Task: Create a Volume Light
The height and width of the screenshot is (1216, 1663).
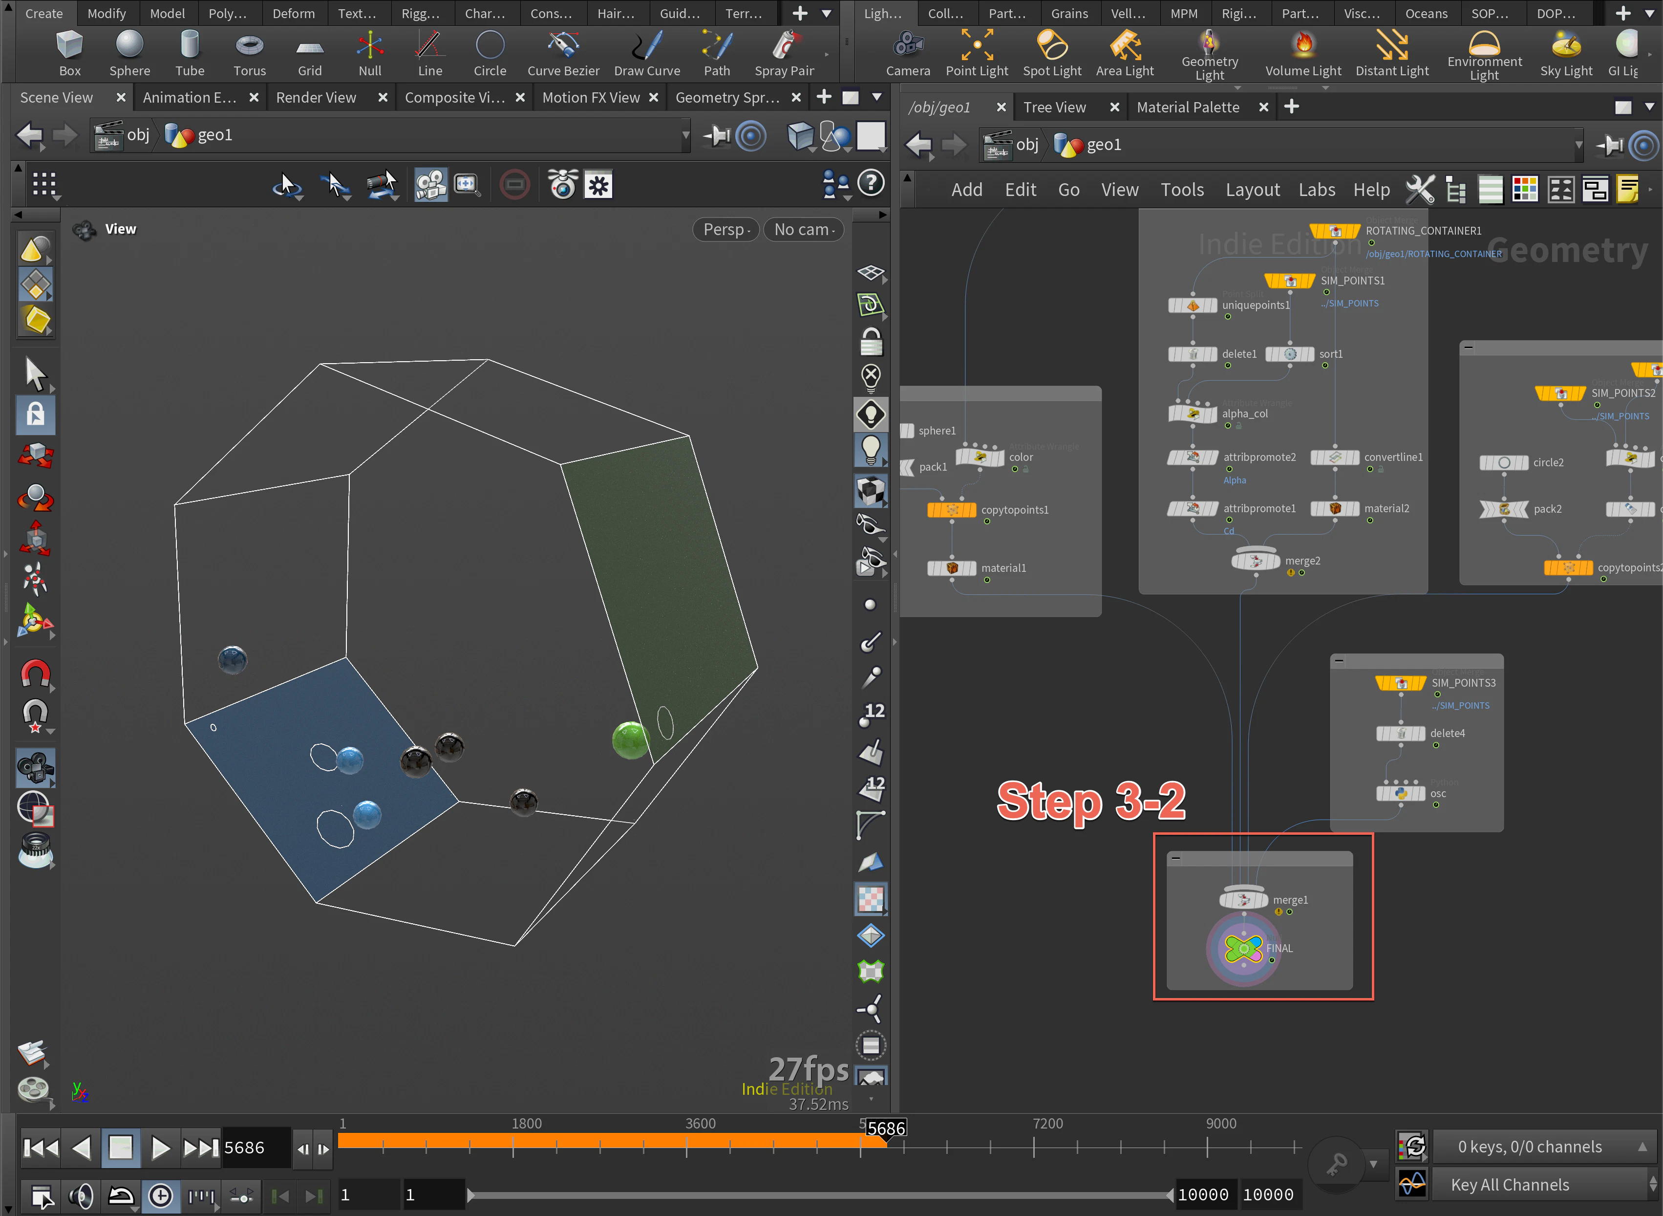Action: pos(1303,53)
